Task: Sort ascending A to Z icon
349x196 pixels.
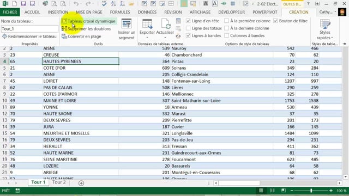Action: 113,4
